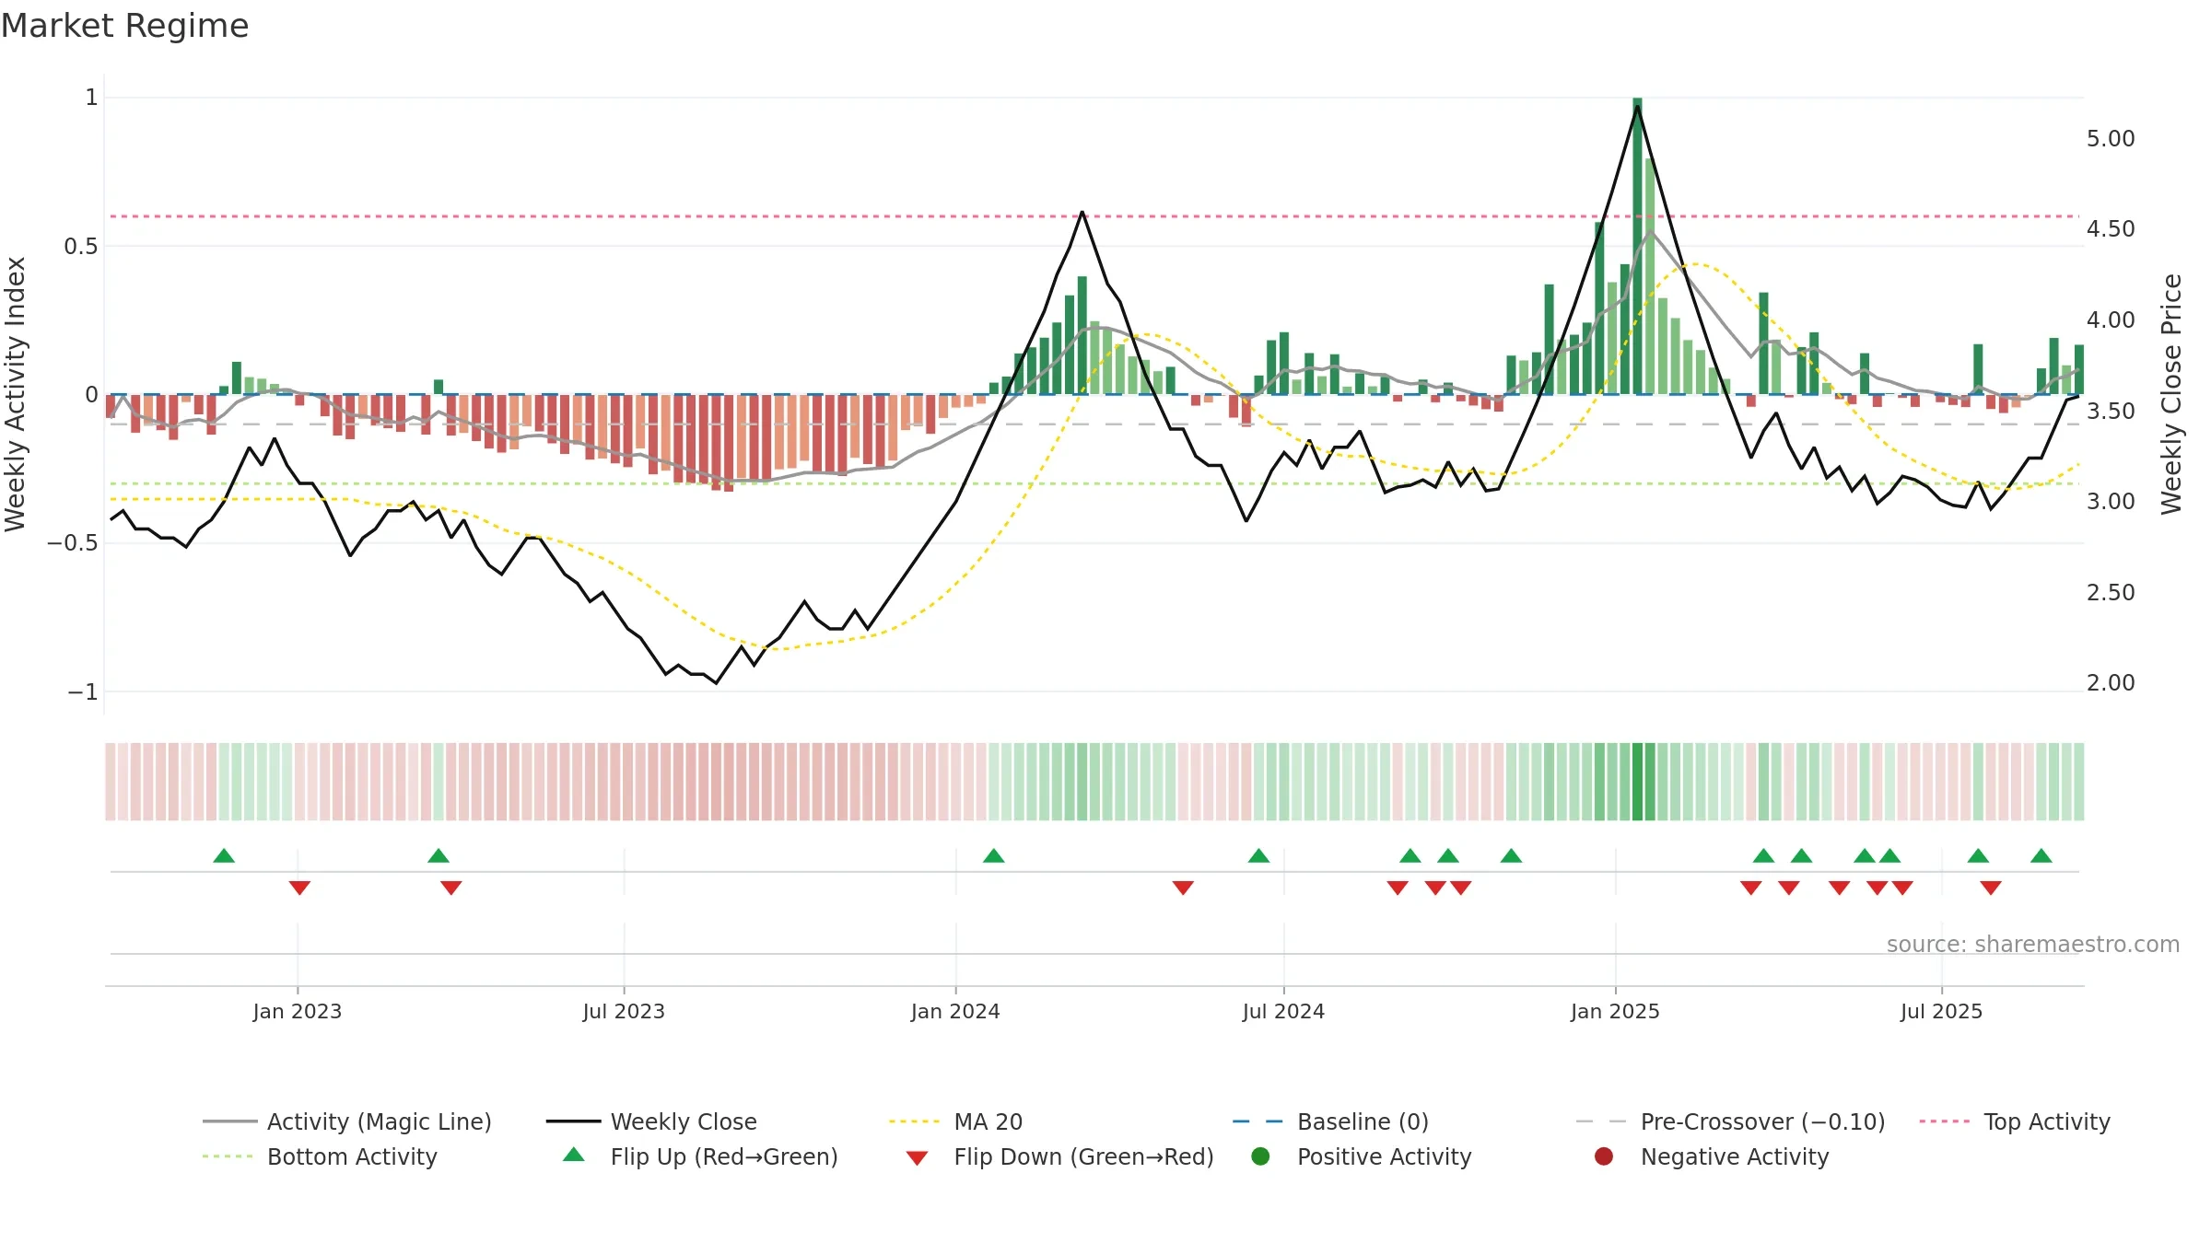Toggle the Baseline (0) legend entry
Screen dimensions: 2211x1243
pos(1330,1121)
